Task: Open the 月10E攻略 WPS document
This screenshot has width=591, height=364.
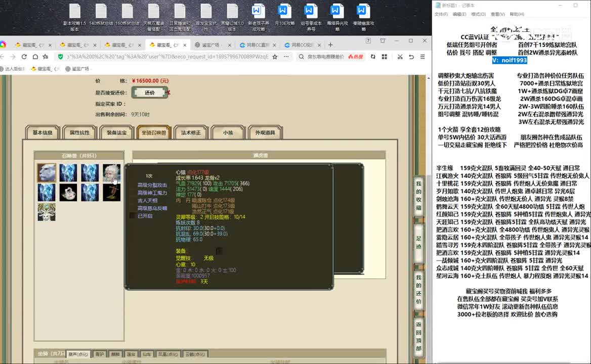Action: (284, 15)
